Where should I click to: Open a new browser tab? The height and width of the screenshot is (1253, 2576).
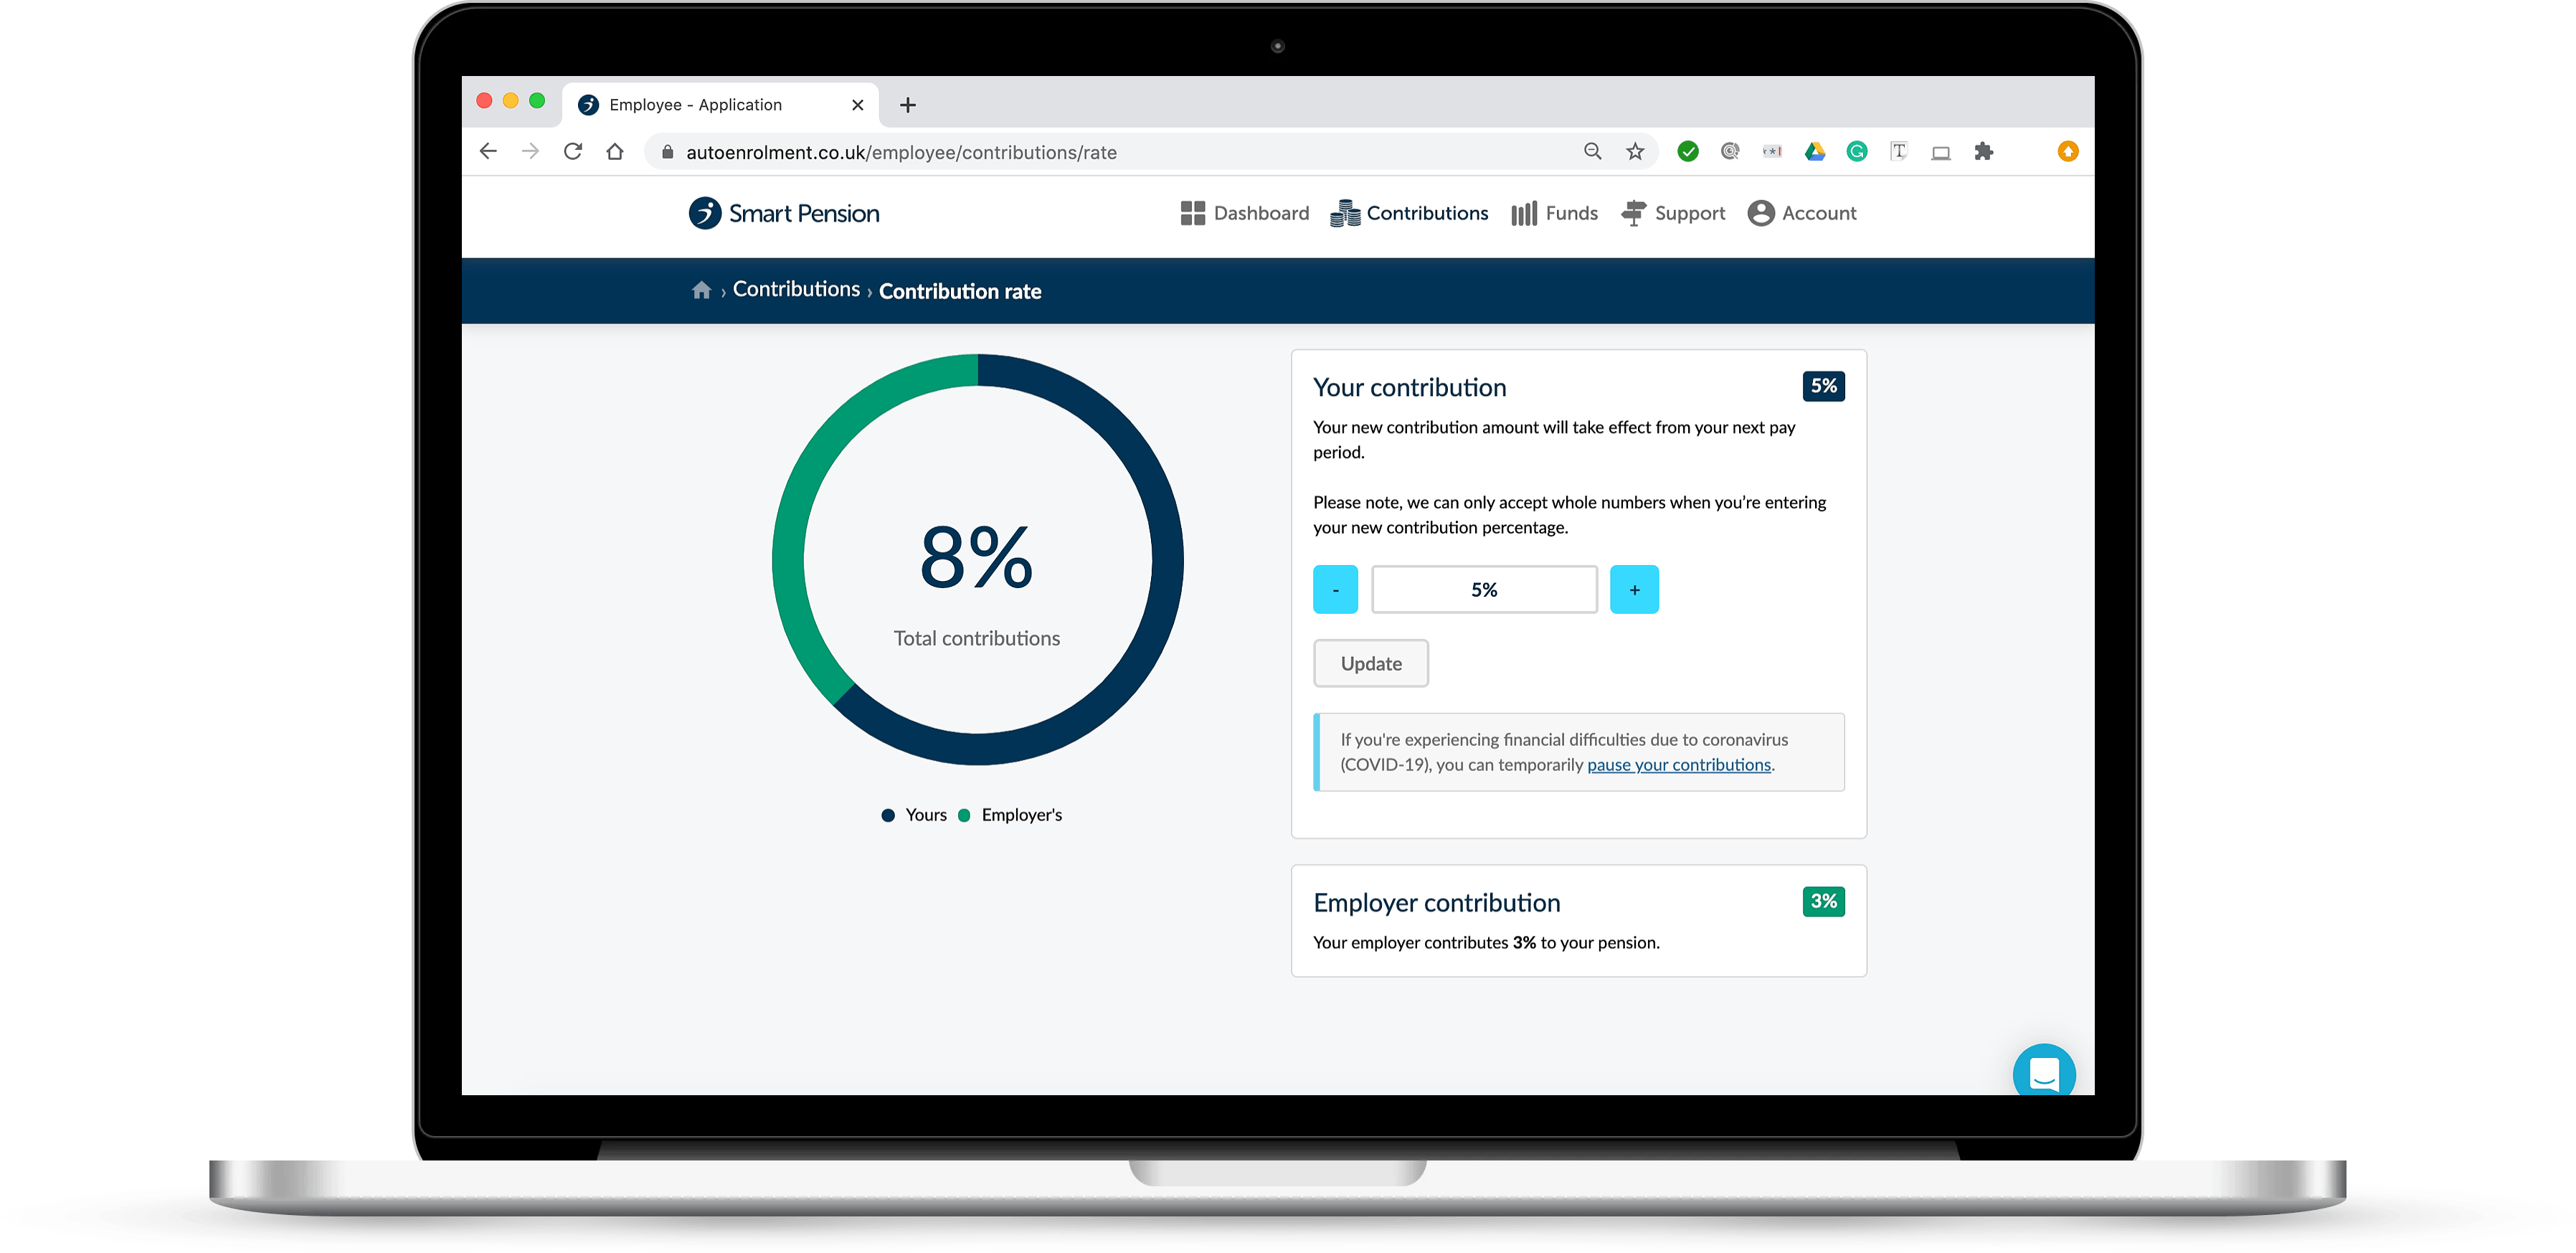pos(908,105)
